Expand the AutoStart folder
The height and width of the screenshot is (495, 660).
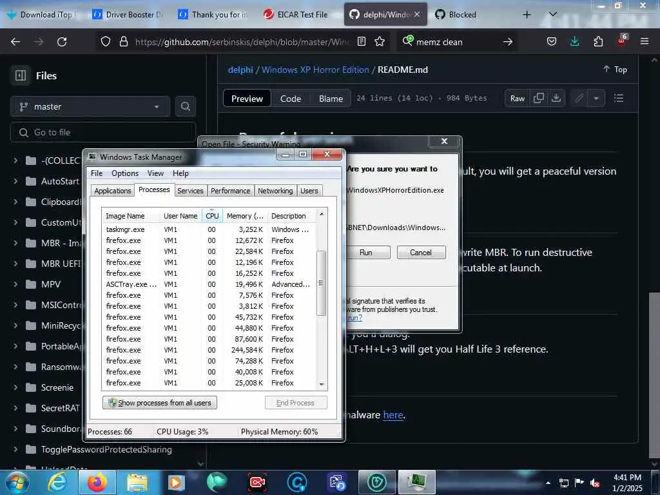[15, 181]
